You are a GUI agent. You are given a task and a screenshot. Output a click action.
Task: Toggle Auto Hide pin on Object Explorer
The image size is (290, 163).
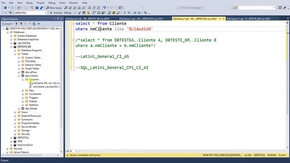pyautogui.click(x=58, y=19)
